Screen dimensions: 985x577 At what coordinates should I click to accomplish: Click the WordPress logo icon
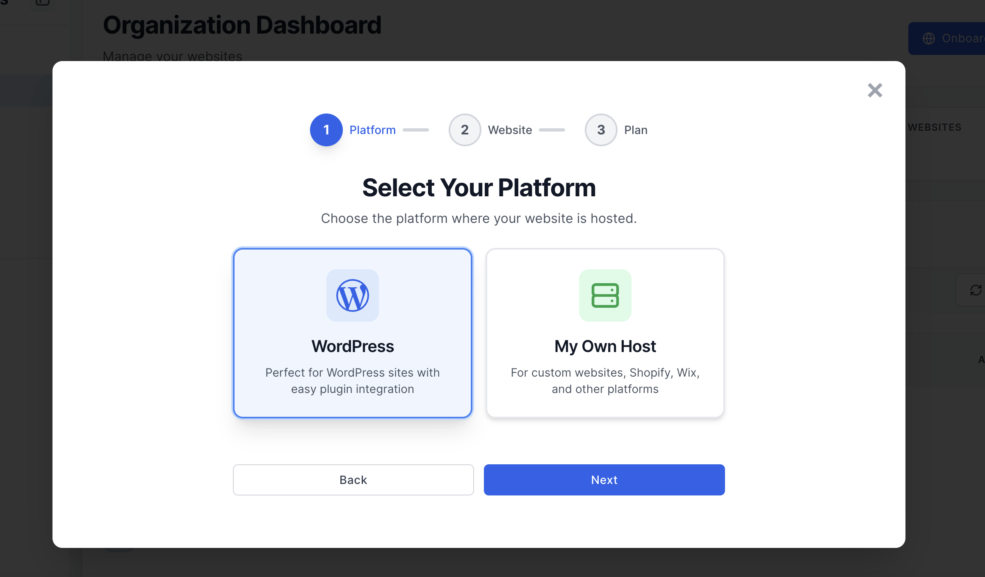pyautogui.click(x=352, y=295)
